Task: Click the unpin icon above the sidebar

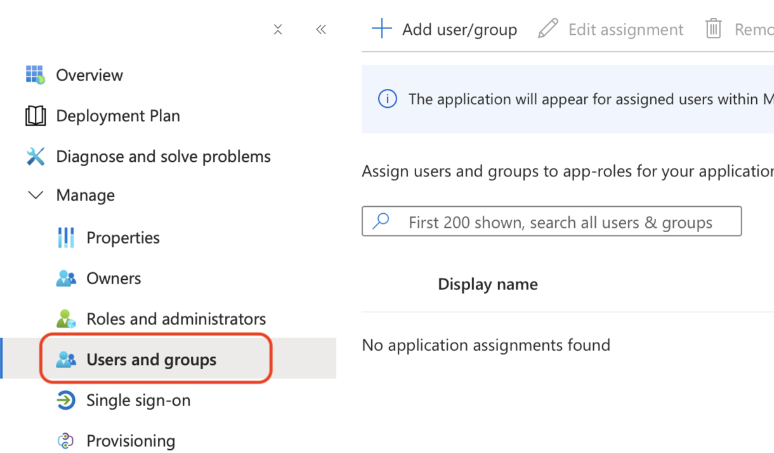Action: (277, 29)
